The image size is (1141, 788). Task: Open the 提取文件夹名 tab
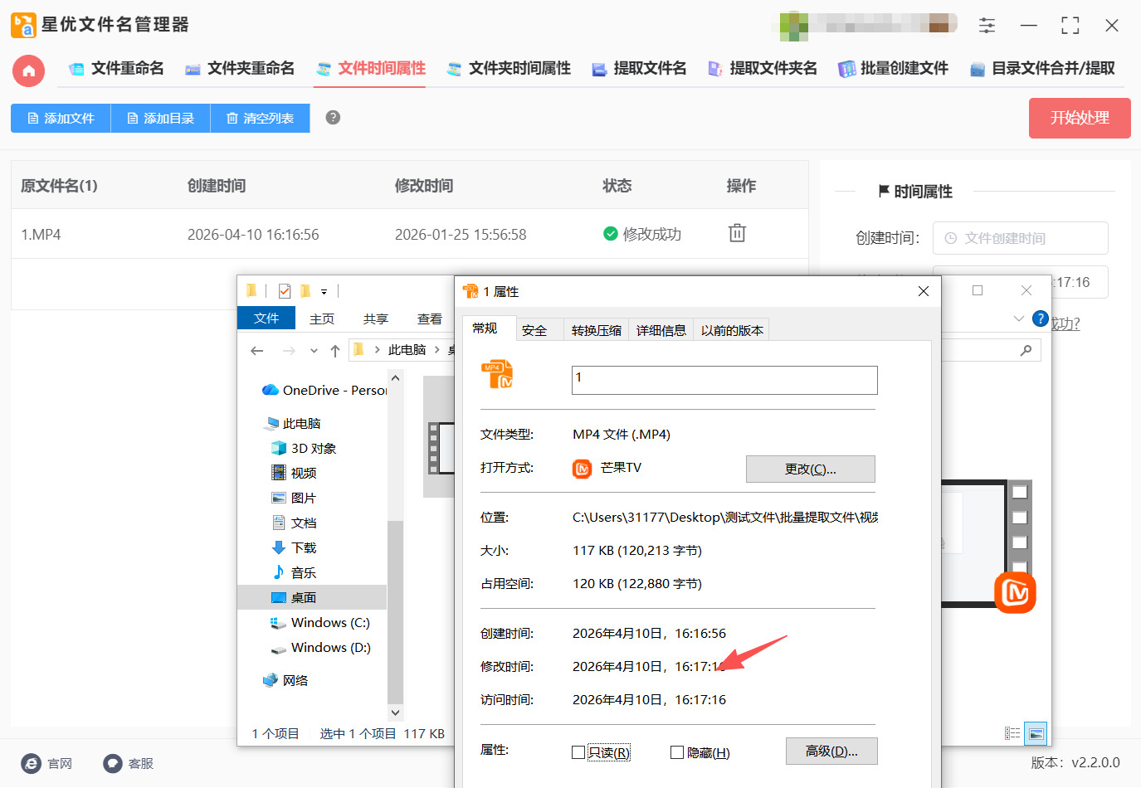tap(762, 69)
